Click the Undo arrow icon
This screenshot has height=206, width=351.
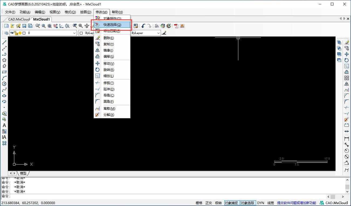[x=143, y=26]
